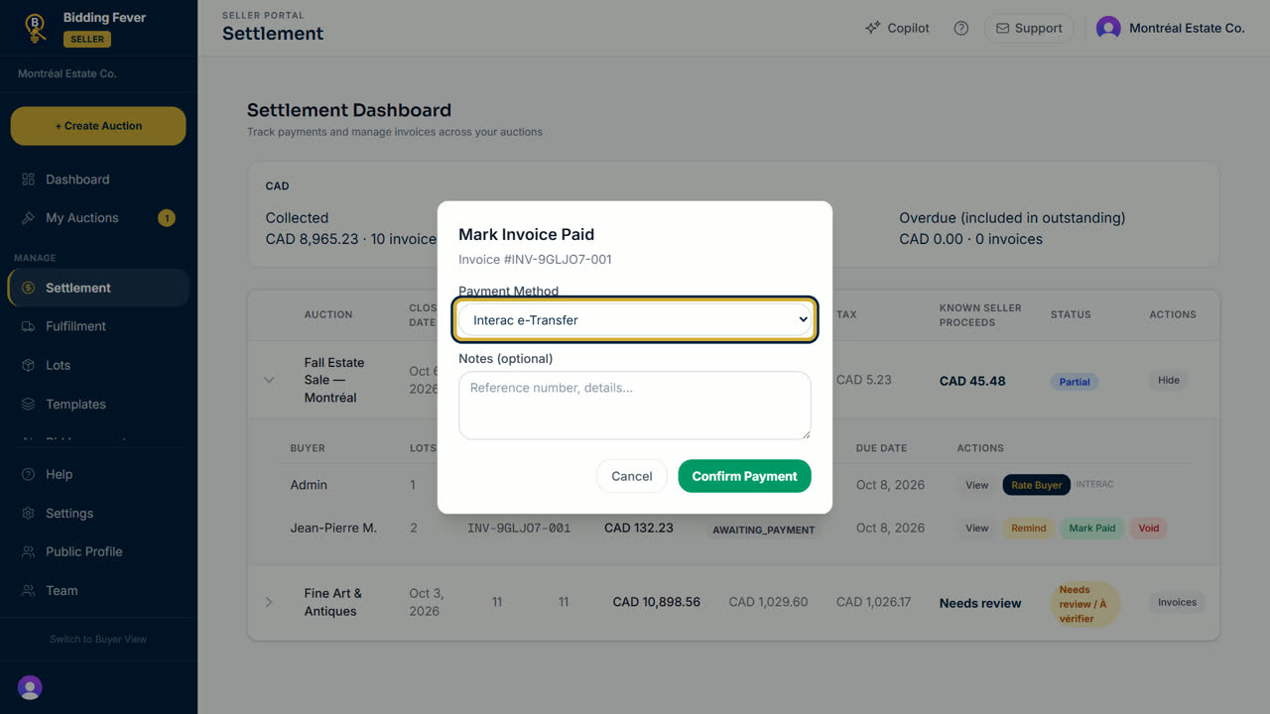
Task: Click the user avatar at sidebar bottom
Action: (30, 687)
